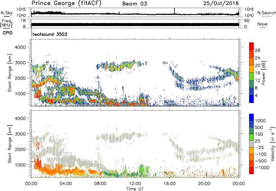Screen dimensions: 276x191
Task: Click the 3000 tick label on the power panel
Action: click(x=20, y=63)
